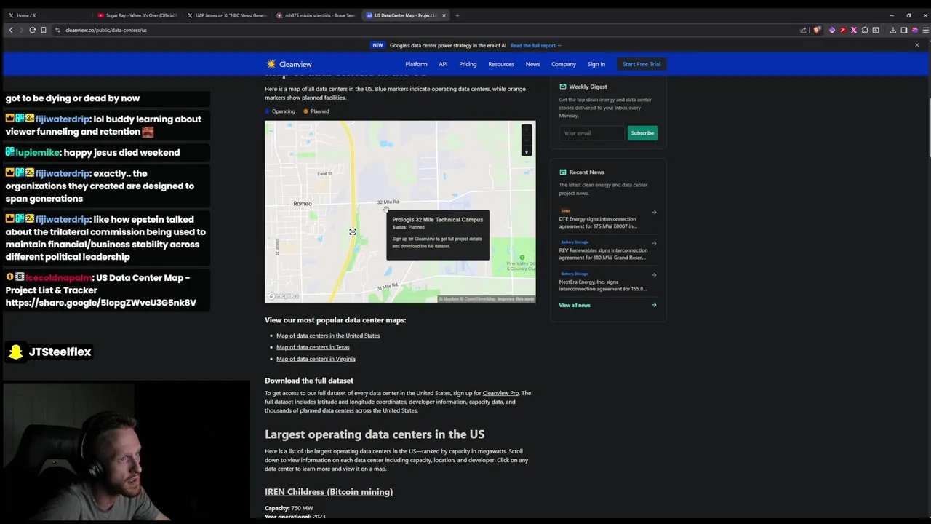Screen dimensions: 931x524
Task: Open the Company nav menu
Action: [564, 64]
